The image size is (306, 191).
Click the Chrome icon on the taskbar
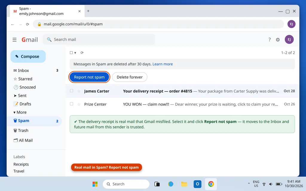[211, 184]
